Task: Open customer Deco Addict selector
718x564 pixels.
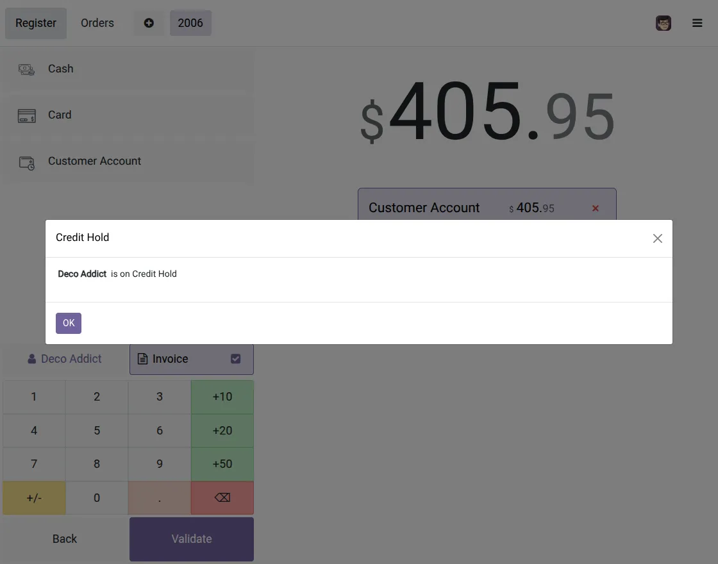Action: 65,359
